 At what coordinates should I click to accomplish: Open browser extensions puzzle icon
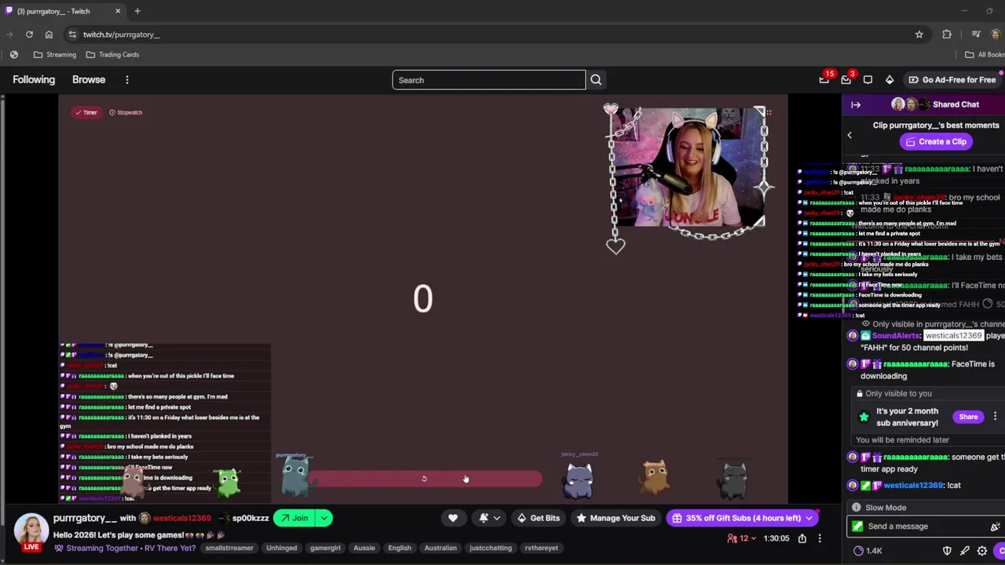pos(947,35)
